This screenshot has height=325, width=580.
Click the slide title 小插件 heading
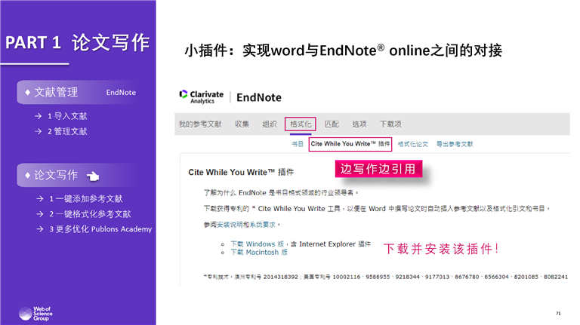(344, 51)
